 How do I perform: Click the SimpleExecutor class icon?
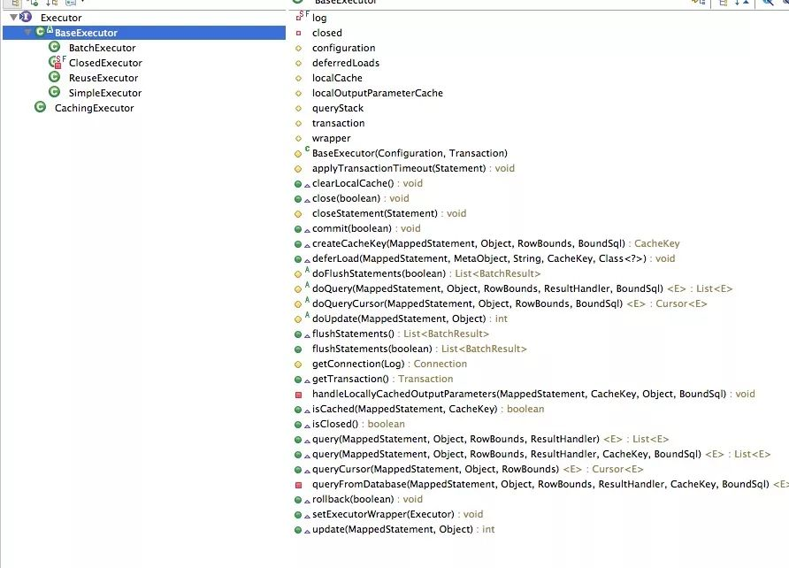click(54, 93)
